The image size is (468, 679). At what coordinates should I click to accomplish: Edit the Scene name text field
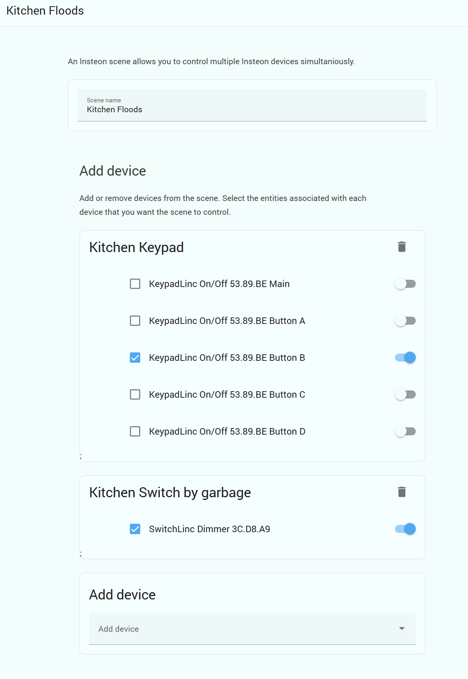pyautogui.click(x=252, y=109)
